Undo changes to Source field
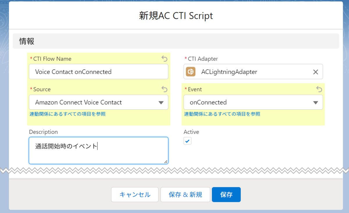Viewport: 349px width, 213px height. coord(164,89)
